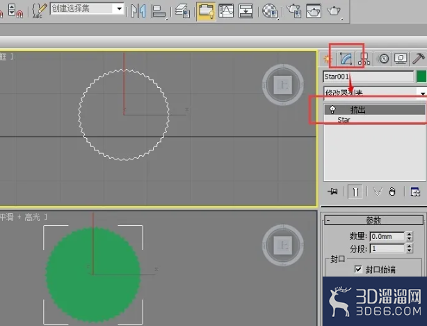Open the Layer Manager icon
The image size is (427, 326).
click(182, 11)
